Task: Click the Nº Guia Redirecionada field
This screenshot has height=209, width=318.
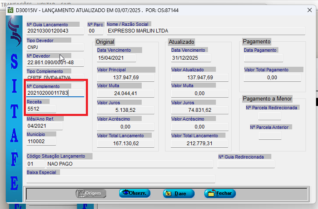Action: 246,164
